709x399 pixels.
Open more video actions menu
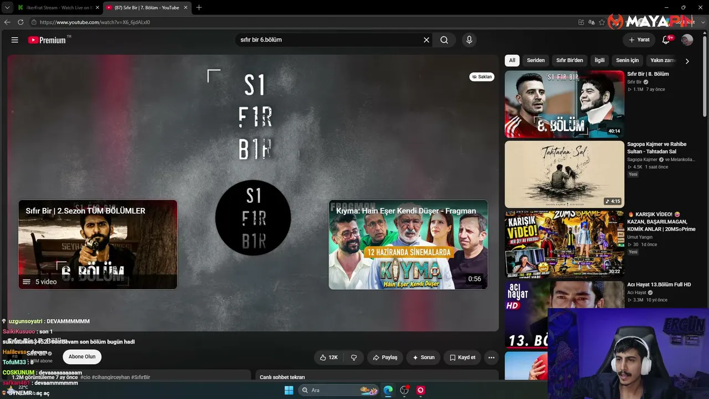click(491, 357)
